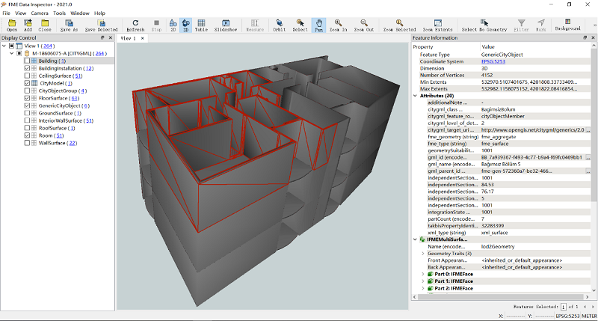
Task: Collapse the IFMEMultiSurface section
Action: [x=416, y=239]
